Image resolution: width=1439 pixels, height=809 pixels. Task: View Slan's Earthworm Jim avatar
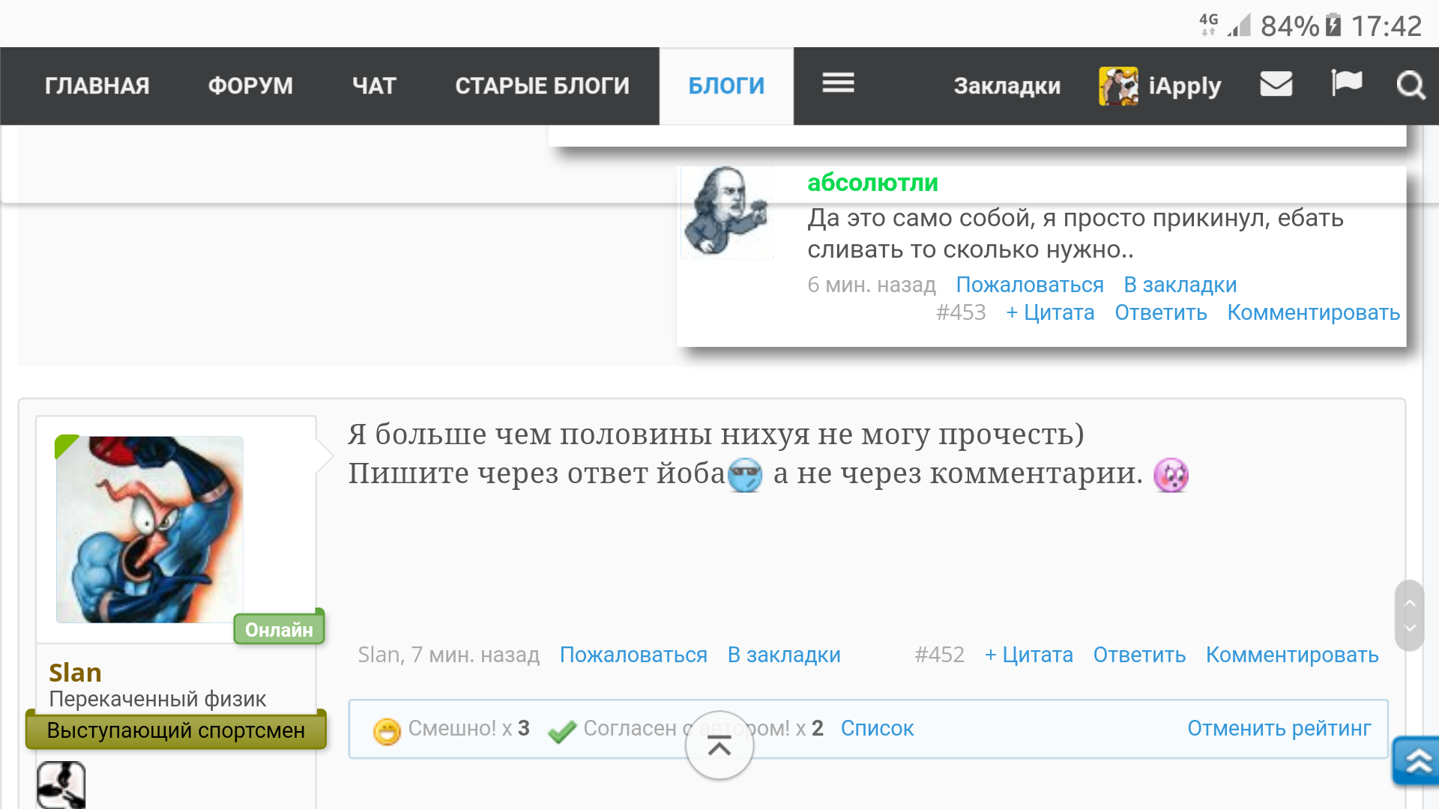pos(149,529)
